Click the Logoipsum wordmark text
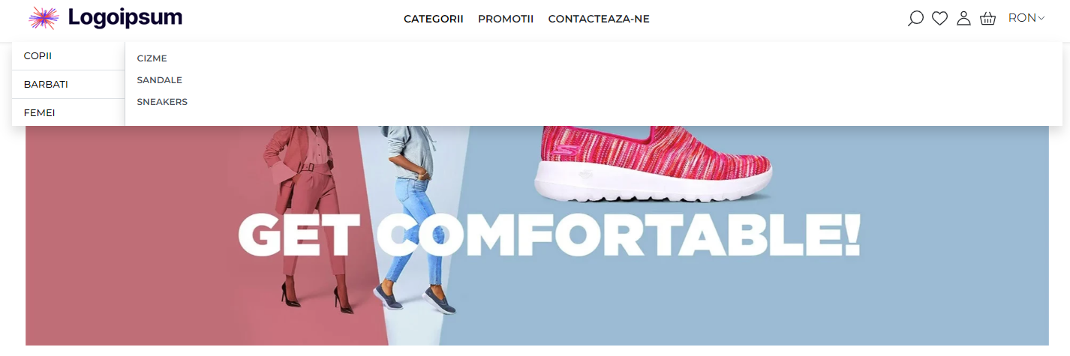 click(x=125, y=18)
